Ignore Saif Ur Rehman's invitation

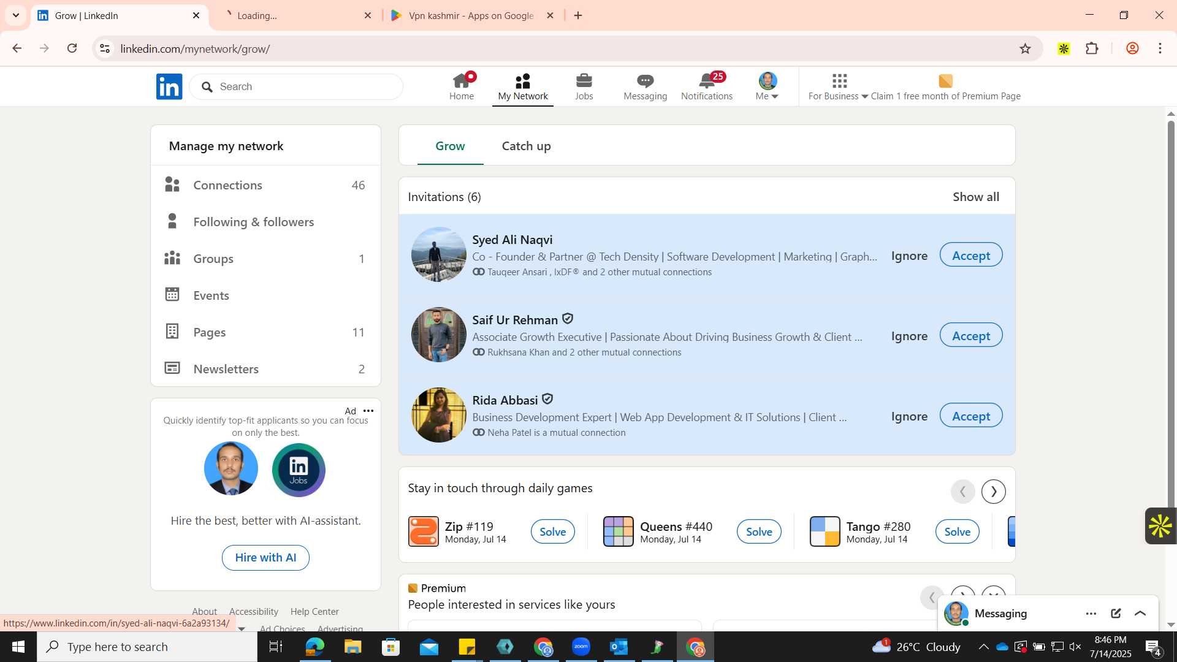909,336
